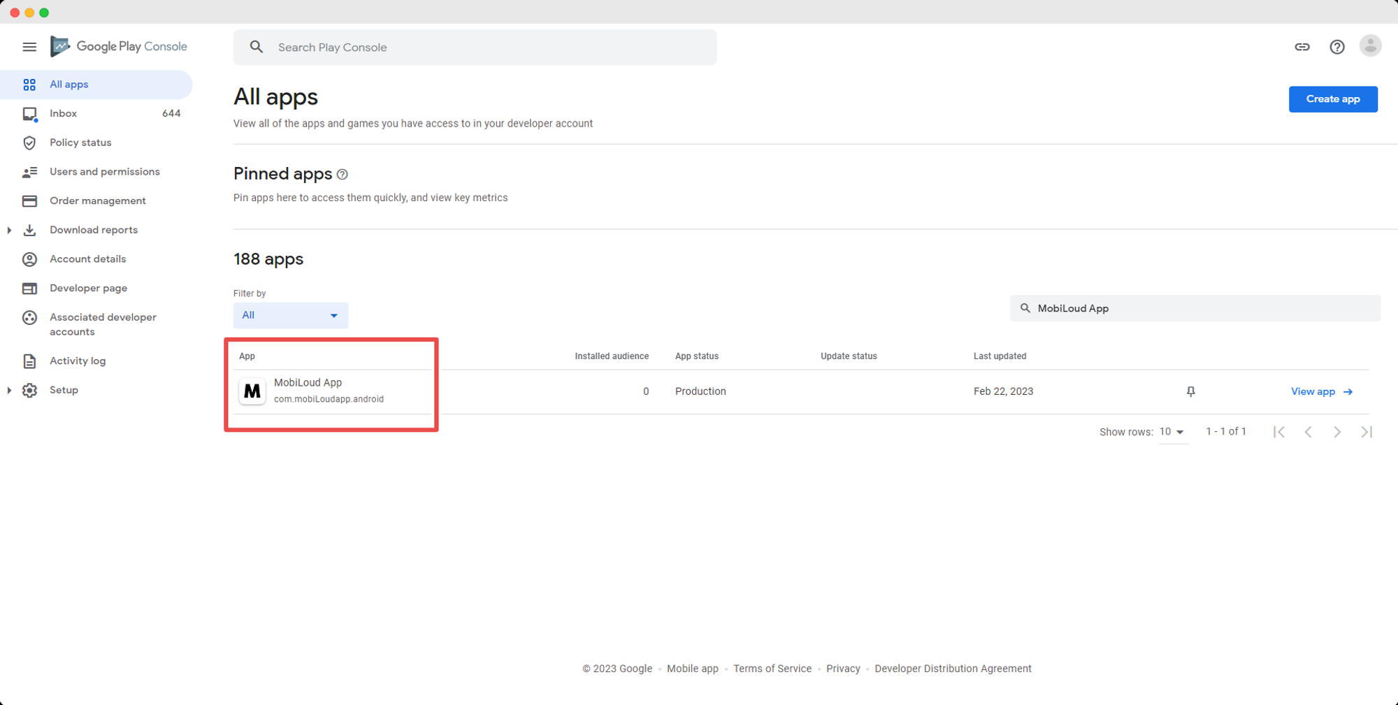Open Users and permissions in sidebar
Screen dimensions: 1398x705
tap(96, 172)
